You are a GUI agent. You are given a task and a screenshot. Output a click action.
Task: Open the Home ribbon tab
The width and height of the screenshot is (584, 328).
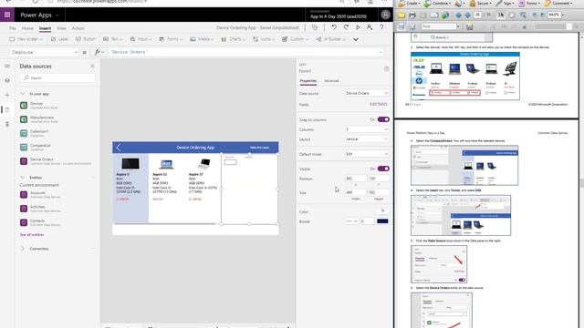coord(27,28)
